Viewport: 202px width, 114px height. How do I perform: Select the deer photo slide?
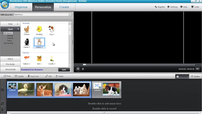pyautogui.click(x=45, y=90)
